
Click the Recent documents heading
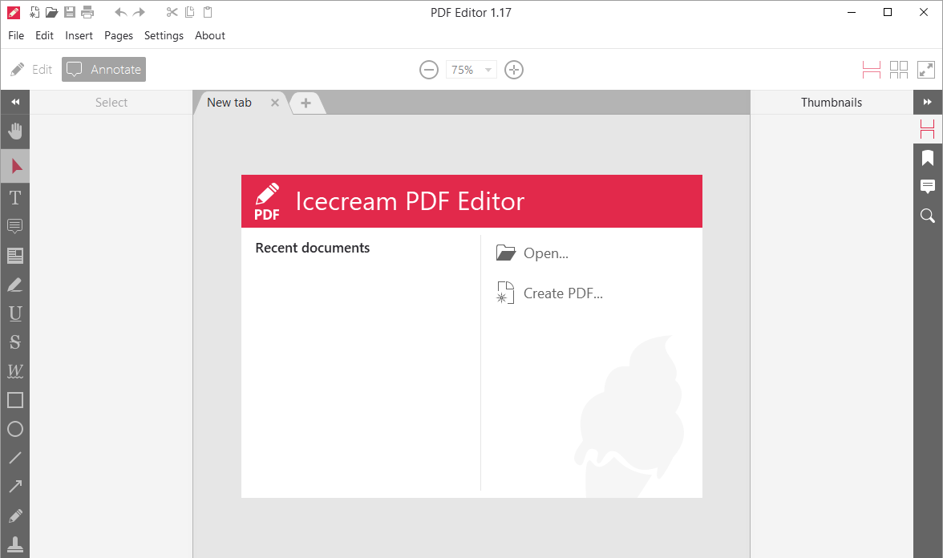pyautogui.click(x=312, y=248)
